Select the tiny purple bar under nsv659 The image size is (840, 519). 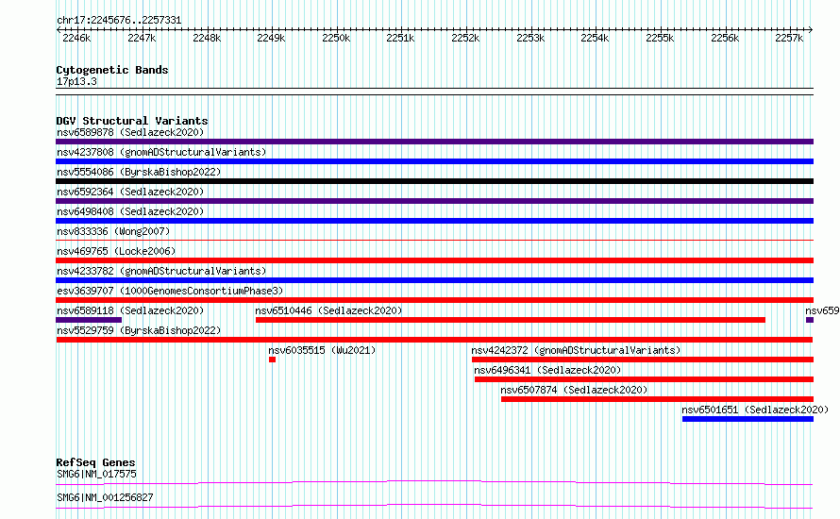[x=810, y=320]
